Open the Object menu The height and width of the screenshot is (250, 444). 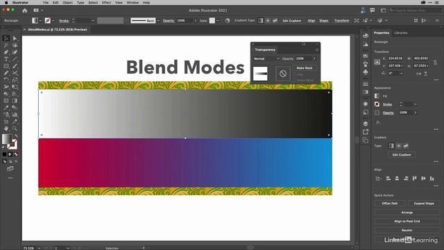point(68,3)
